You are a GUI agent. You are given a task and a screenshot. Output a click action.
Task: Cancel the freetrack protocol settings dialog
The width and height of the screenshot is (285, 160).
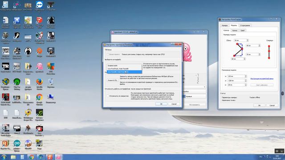(x=174, y=104)
